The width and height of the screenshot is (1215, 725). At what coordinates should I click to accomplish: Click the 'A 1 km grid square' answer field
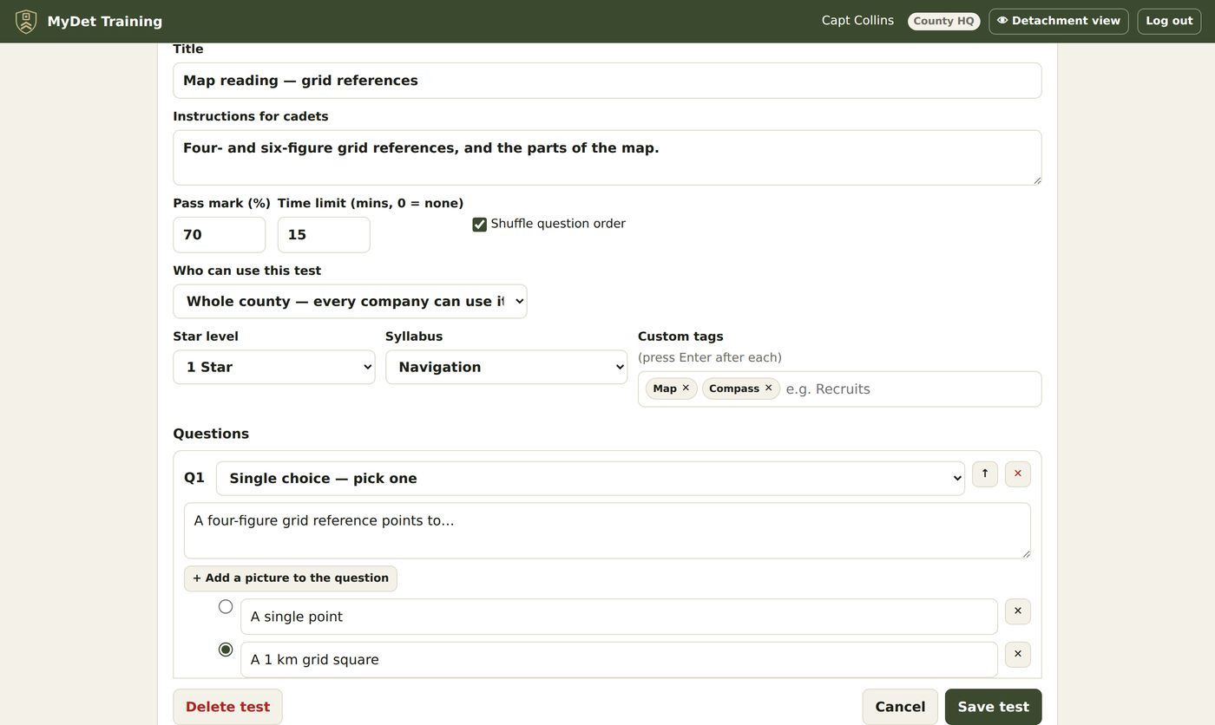pos(619,660)
